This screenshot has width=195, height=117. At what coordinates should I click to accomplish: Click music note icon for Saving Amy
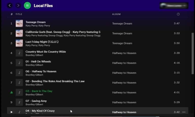click(19, 102)
